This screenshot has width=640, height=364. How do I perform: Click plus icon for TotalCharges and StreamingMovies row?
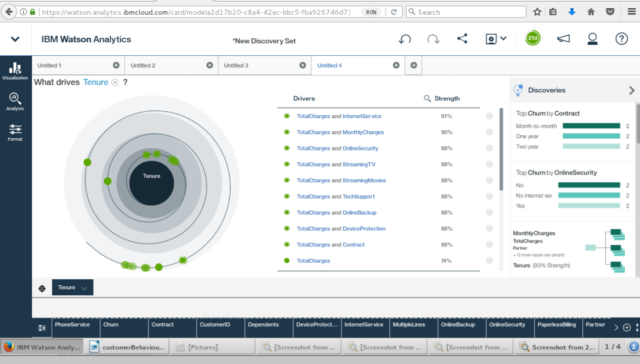(x=489, y=180)
